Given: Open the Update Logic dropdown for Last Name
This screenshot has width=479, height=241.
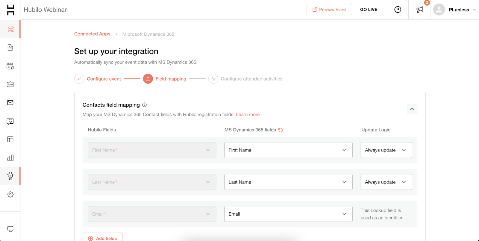Looking at the screenshot, I should click(x=386, y=182).
